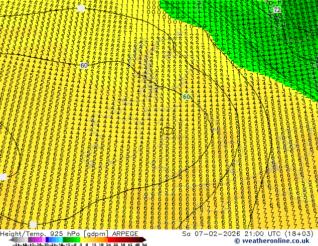The width and height of the screenshot is (318, 246).
Task: Click the '12' legend scale value
Action: [94, 244]
